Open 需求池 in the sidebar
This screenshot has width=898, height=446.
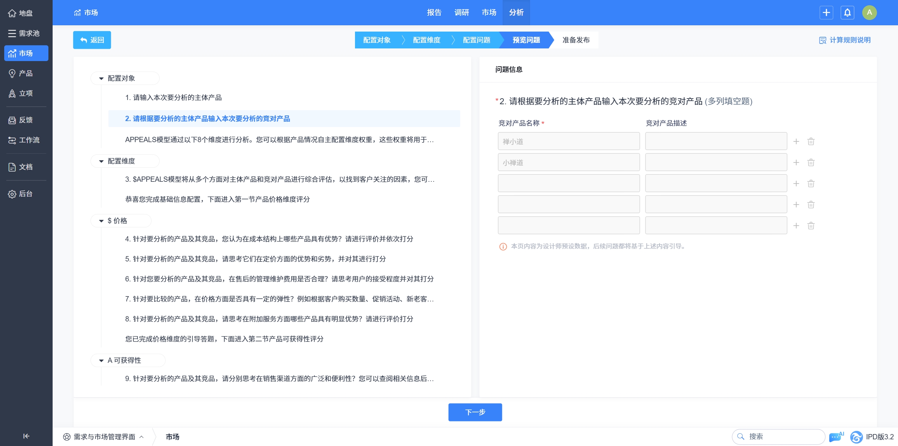click(x=26, y=33)
